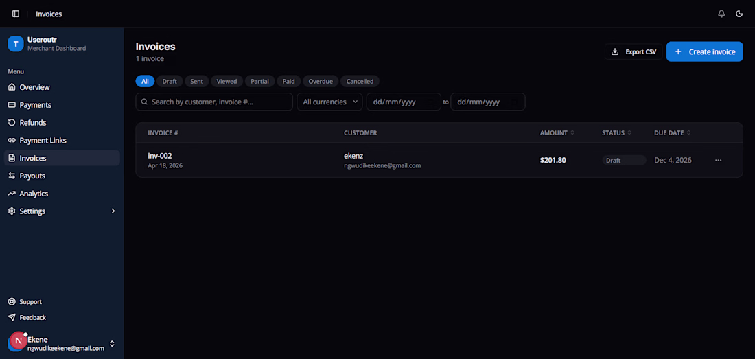The height and width of the screenshot is (359, 755).
Task: Export invoices as CSV
Action: pos(634,52)
